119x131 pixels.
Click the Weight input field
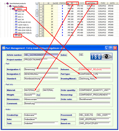[30, 95]
